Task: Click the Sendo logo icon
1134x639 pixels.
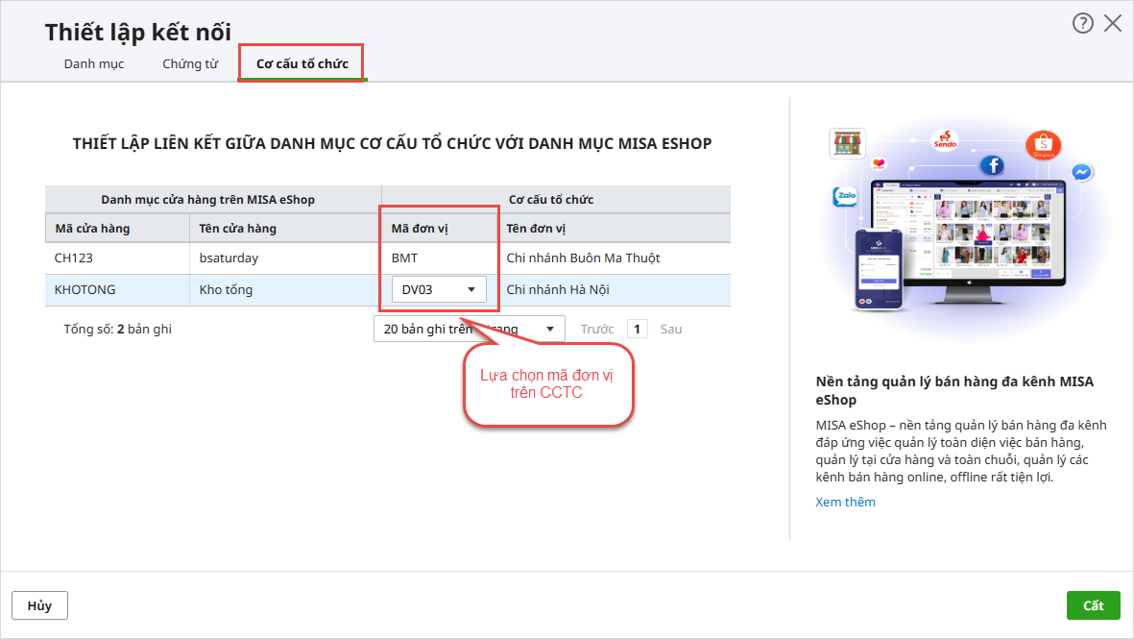Action: 946,140
